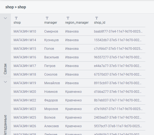Viewport: 154px width, 135px height.
Task: Select the МАГАЗИН М10 row cell
Action: coord(25,31)
